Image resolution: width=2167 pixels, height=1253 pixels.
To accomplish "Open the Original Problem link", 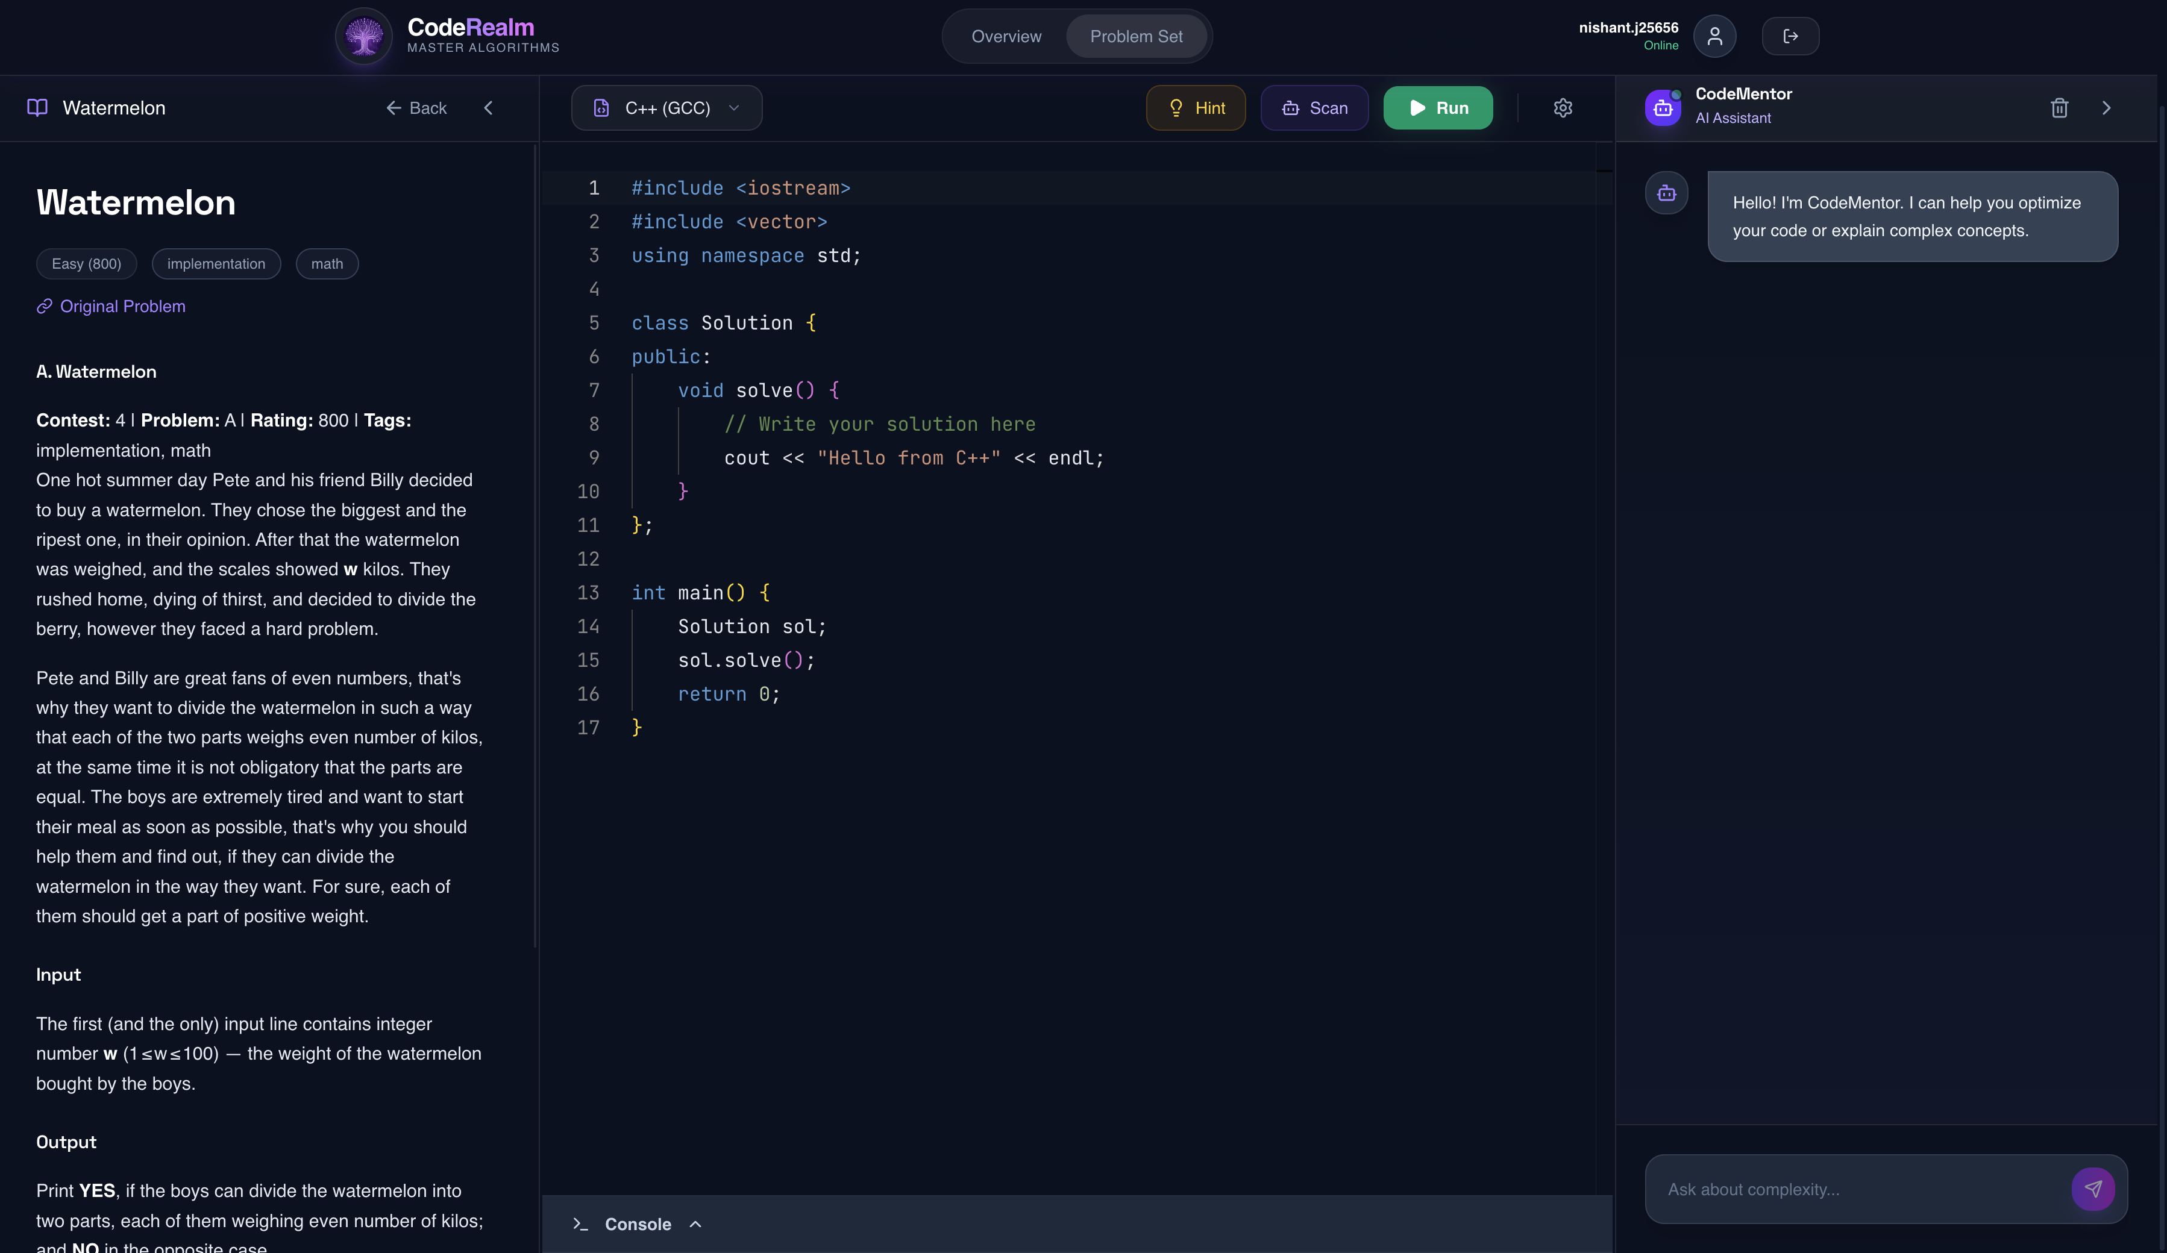I will [110, 306].
